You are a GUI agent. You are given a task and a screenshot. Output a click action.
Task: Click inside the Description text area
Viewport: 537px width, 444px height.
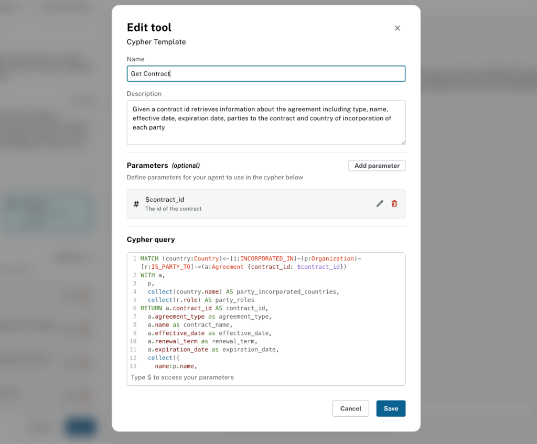[x=266, y=123]
